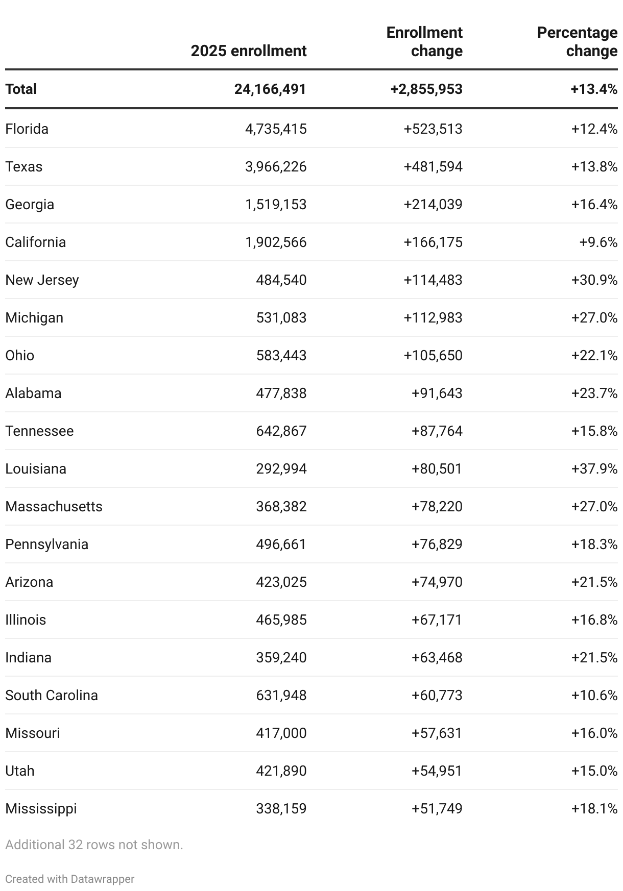Select California's +9.6% percentage cell
Image resolution: width=623 pixels, height=891 pixels.
click(598, 242)
